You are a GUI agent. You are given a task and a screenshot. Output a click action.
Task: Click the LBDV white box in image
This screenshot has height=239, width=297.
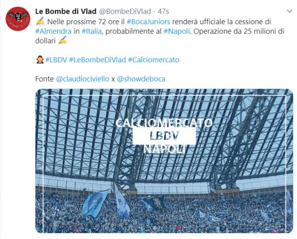pyautogui.click(x=164, y=136)
